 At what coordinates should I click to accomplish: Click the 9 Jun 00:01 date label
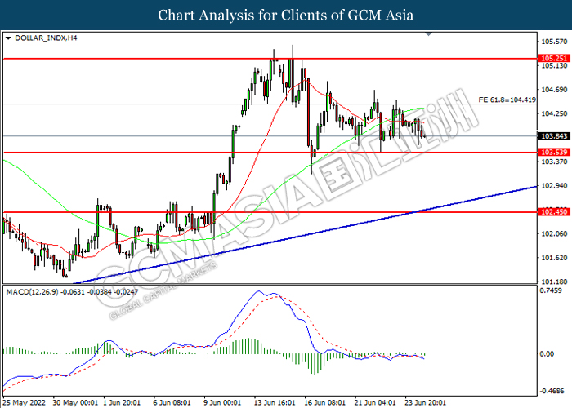pos(222,402)
